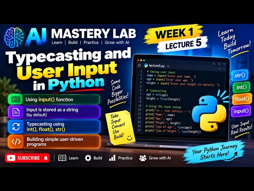Viewport: 254px width, 191px height.
Task: Click the purple input() button
Action: tap(241, 111)
